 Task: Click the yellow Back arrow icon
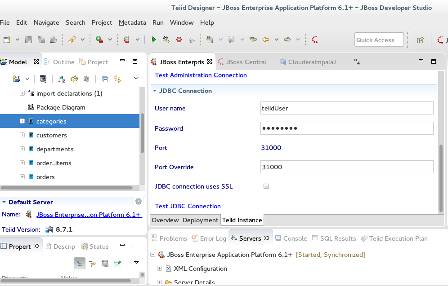point(266,40)
